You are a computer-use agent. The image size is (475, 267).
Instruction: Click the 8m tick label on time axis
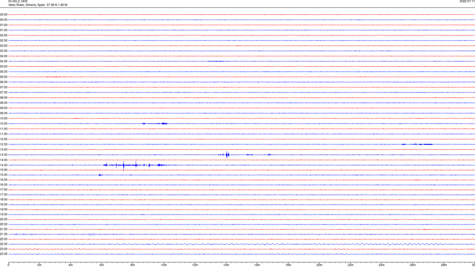tap(133, 265)
